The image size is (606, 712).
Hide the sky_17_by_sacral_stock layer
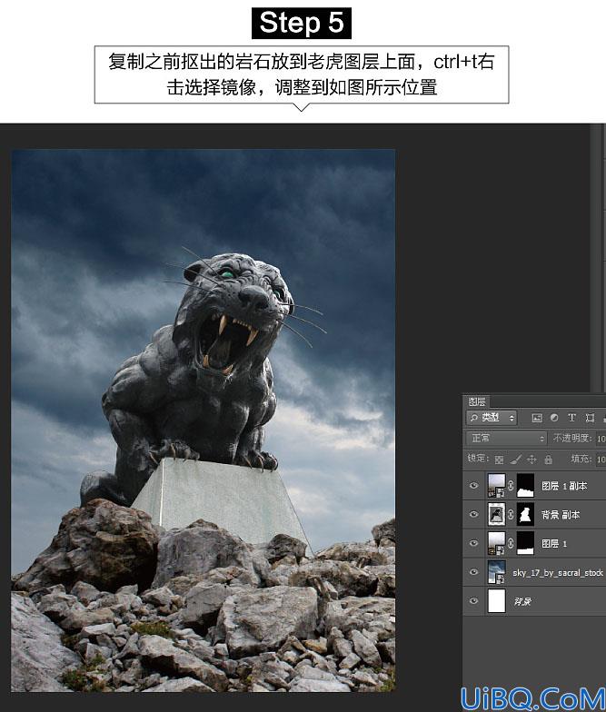tap(474, 572)
